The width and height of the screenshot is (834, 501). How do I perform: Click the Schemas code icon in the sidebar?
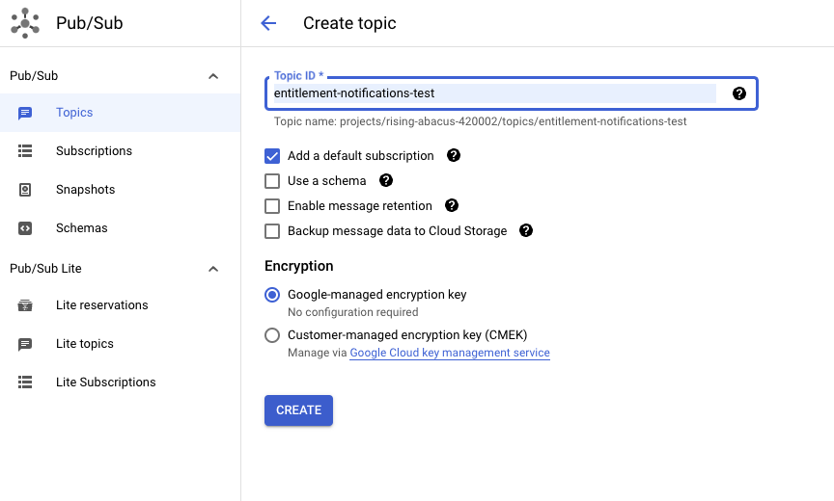click(25, 228)
